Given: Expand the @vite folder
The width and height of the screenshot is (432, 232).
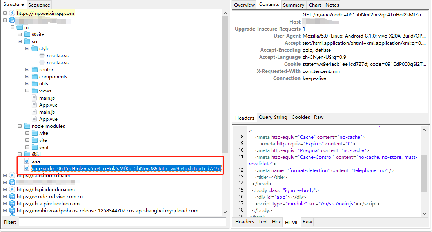Looking at the screenshot, I should 20,34.
